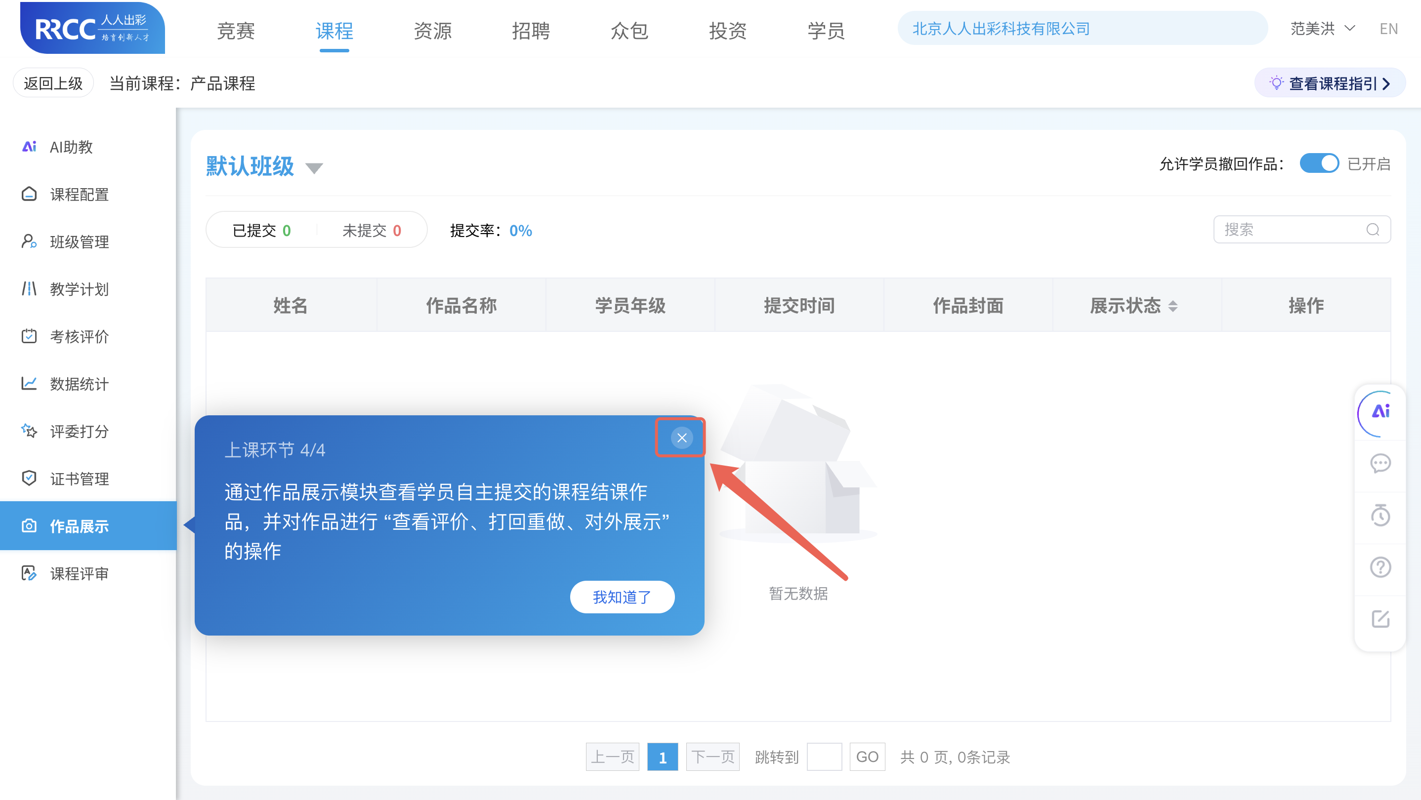
Task: Click 提交率: 0% text
Action: click(x=491, y=231)
